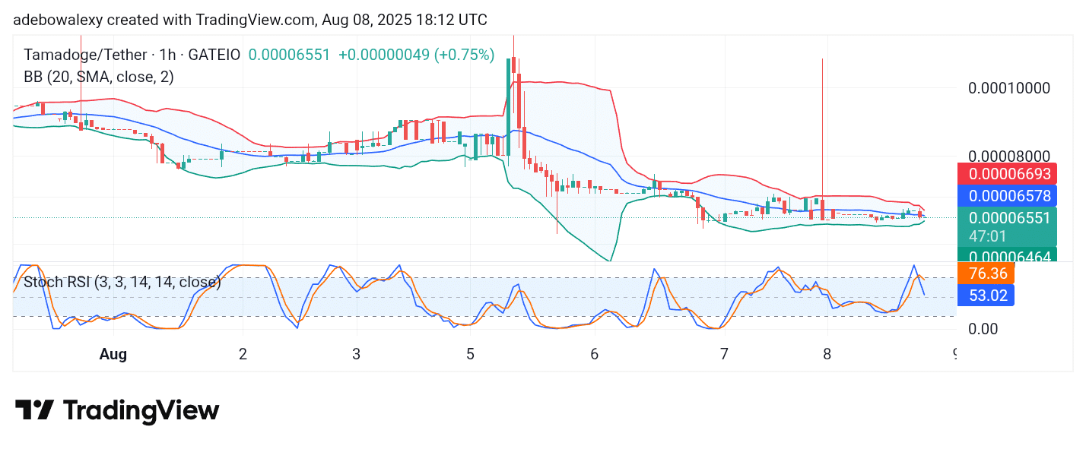
Task: Click the 7 date label on time axis
Action: coord(723,354)
